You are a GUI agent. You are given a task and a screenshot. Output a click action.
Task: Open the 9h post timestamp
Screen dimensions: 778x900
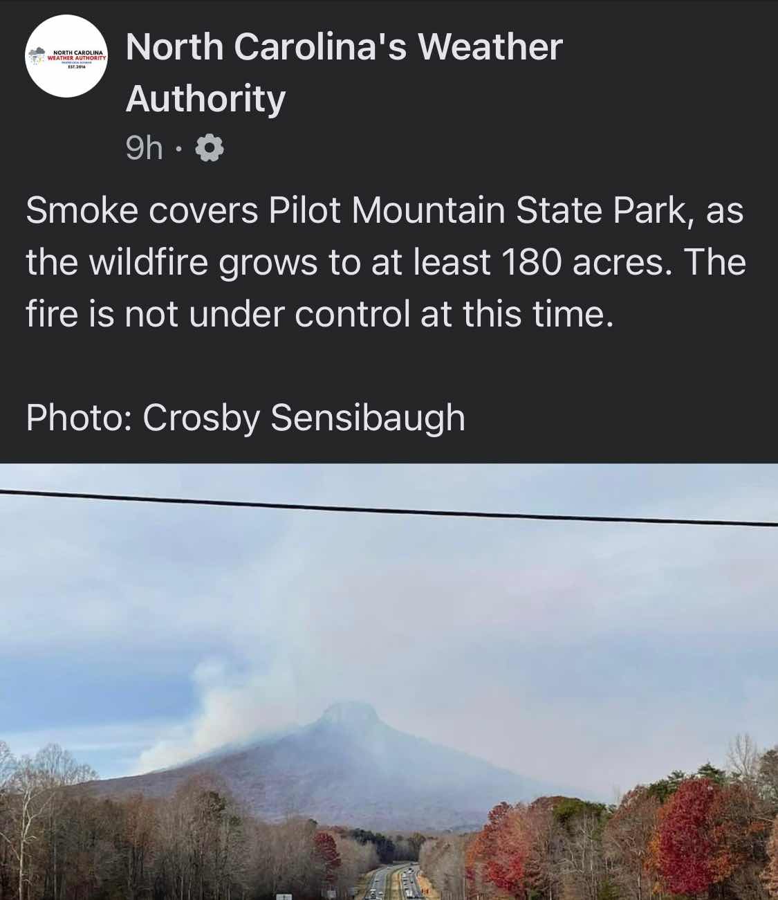[x=145, y=148]
